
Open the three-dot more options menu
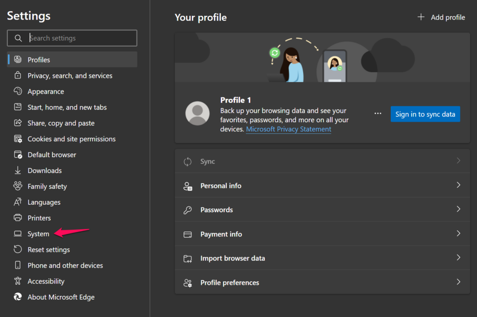378,114
